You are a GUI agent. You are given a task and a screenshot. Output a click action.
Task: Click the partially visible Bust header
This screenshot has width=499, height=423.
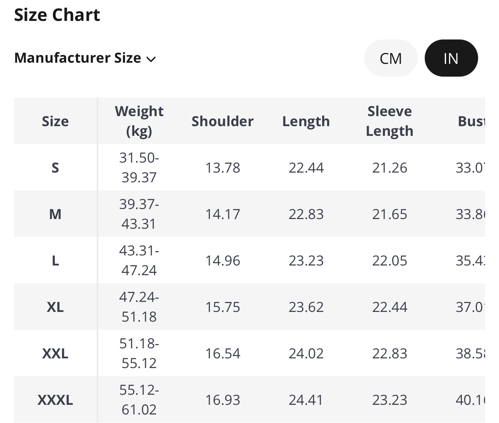coord(471,121)
